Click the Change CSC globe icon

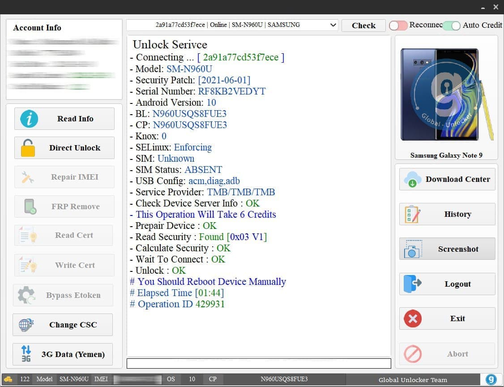tap(26, 325)
